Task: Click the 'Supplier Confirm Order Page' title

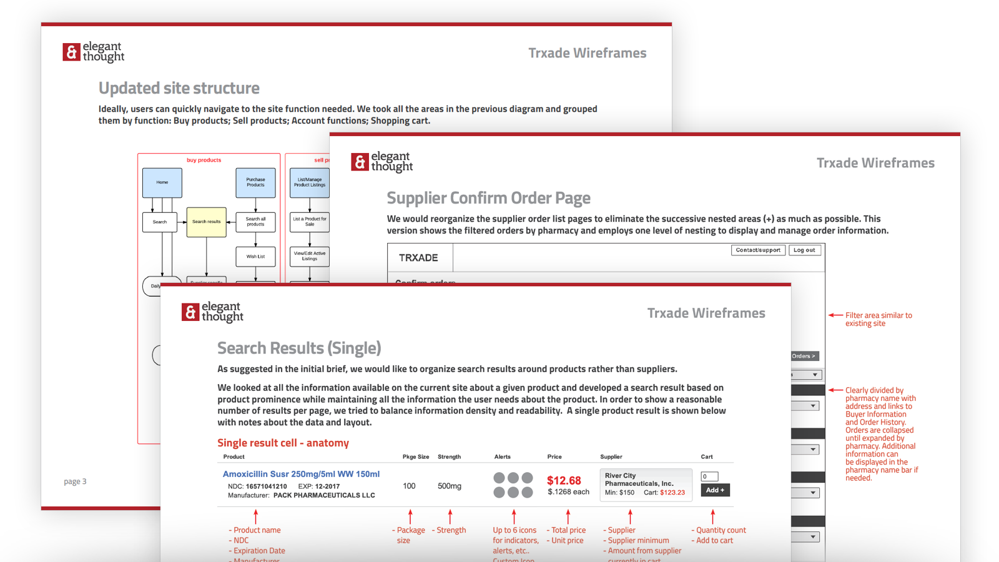Action: click(x=489, y=198)
